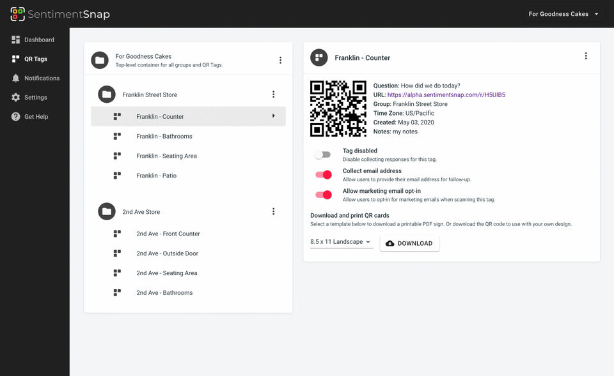
Task: Select the Franklin - Patio tag
Action: [x=156, y=176]
